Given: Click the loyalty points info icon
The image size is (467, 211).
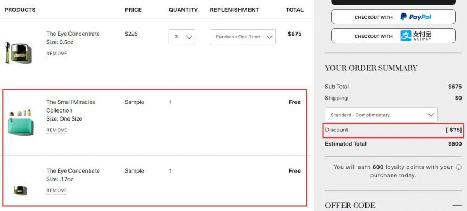Looking at the screenshot, I should click(459, 167).
